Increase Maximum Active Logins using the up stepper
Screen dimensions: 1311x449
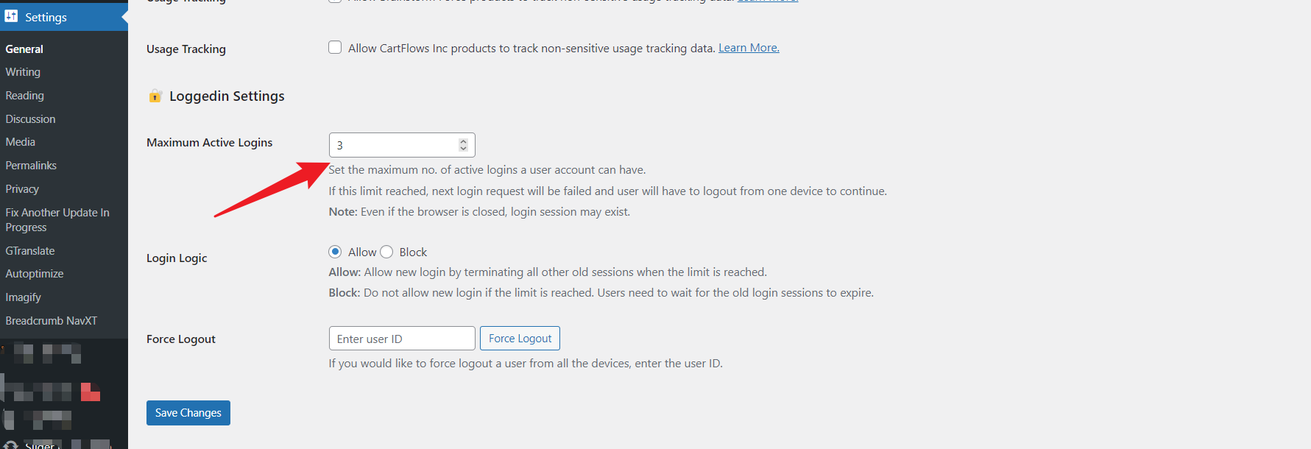(x=463, y=141)
